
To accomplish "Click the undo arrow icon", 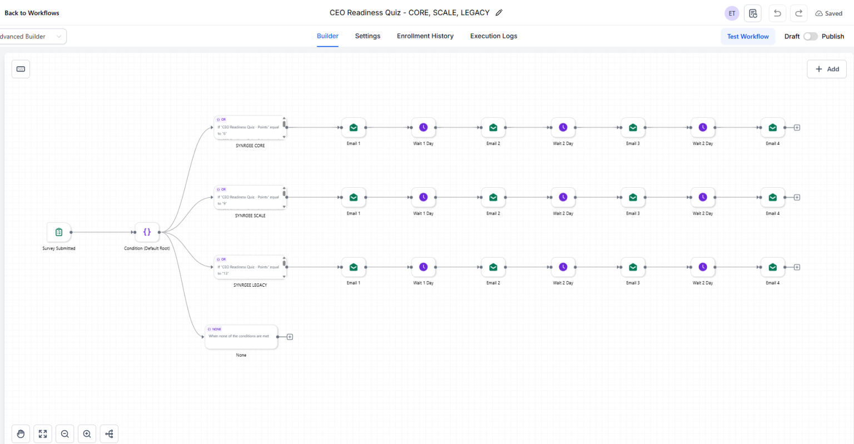I will tap(777, 13).
